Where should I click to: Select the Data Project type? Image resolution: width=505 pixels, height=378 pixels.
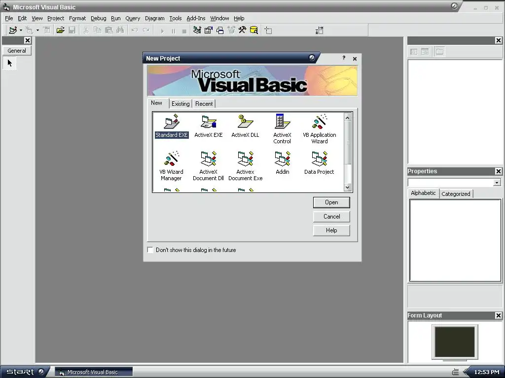click(x=319, y=162)
